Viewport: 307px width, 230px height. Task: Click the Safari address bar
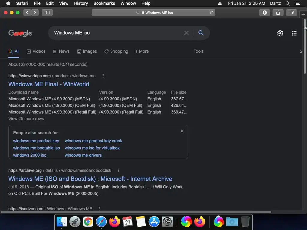click(x=153, y=13)
